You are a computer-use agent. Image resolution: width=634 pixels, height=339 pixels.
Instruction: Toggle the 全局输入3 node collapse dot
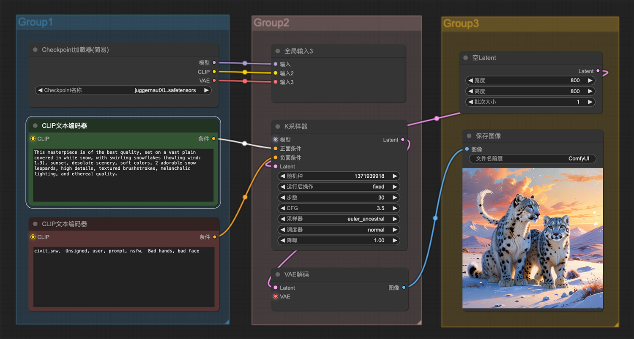click(x=278, y=51)
